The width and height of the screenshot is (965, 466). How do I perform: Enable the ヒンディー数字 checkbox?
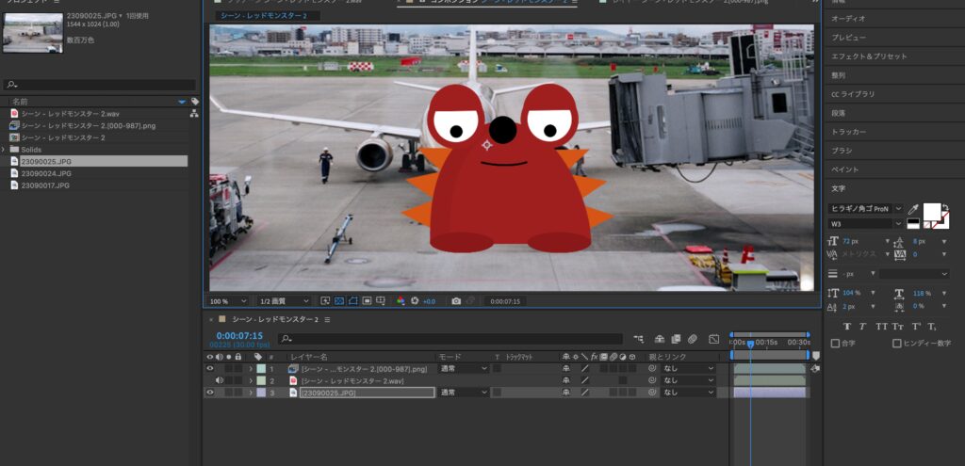[896, 343]
